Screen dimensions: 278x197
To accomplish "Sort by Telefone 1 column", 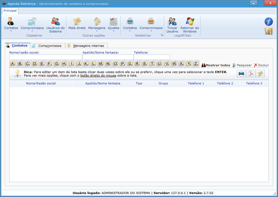I will pyautogui.click(x=196, y=84).
